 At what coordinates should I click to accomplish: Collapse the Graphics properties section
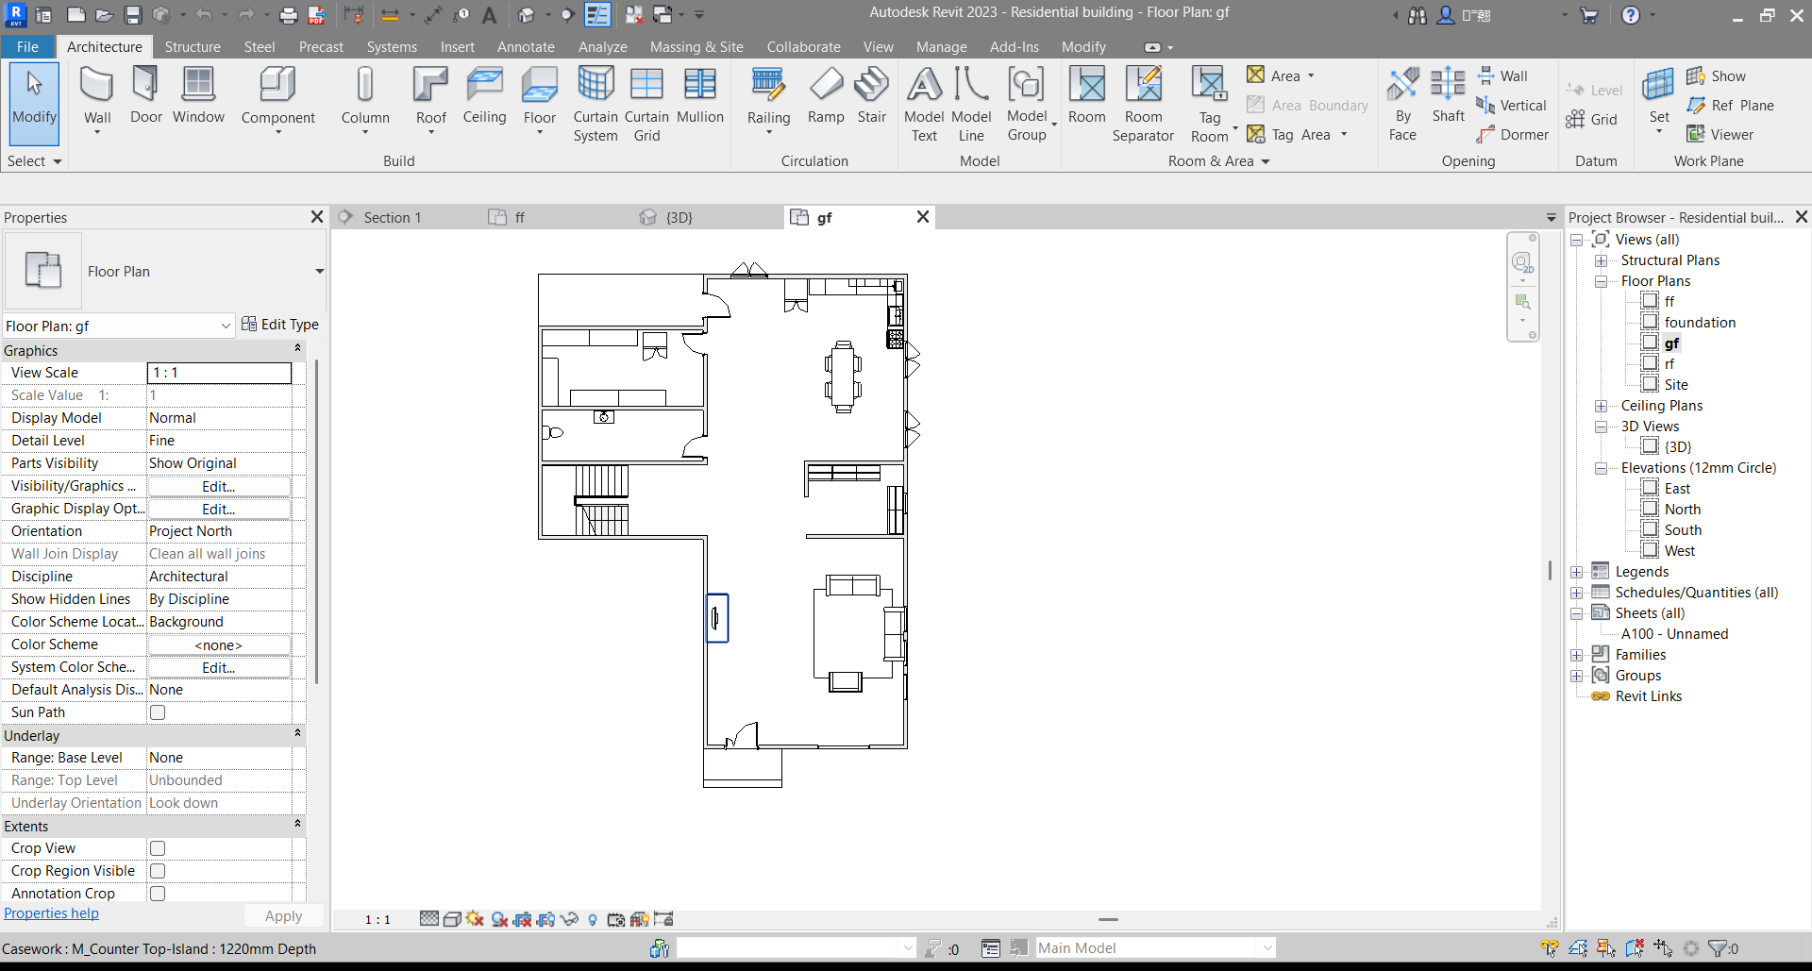coord(298,350)
